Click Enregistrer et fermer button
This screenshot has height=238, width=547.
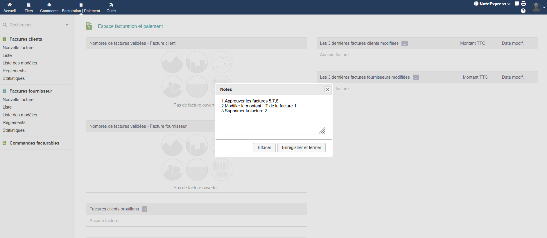[301, 147]
